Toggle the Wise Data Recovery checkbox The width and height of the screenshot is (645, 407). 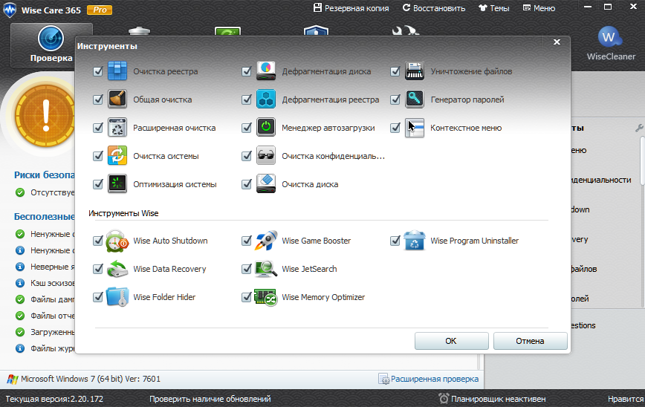pos(98,269)
